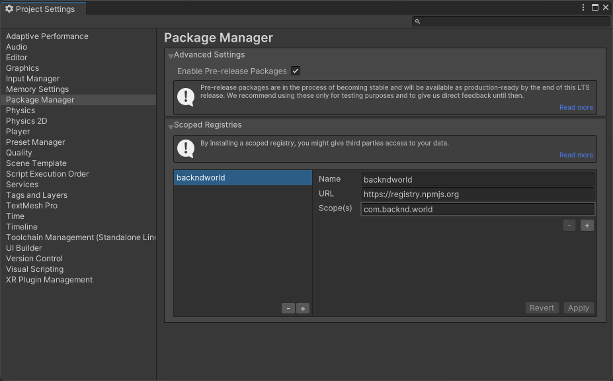This screenshot has height=381, width=613.
Task: Select backndworld registry in the list
Action: tap(243, 177)
